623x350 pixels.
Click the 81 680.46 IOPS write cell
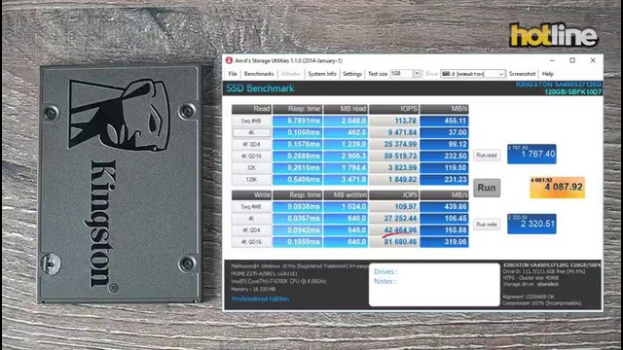[393, 242]
